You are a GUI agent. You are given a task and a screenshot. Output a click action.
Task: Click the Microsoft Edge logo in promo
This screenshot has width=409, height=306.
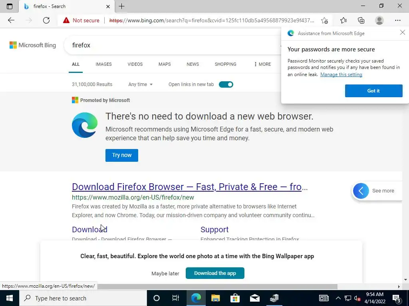[85, 125]
